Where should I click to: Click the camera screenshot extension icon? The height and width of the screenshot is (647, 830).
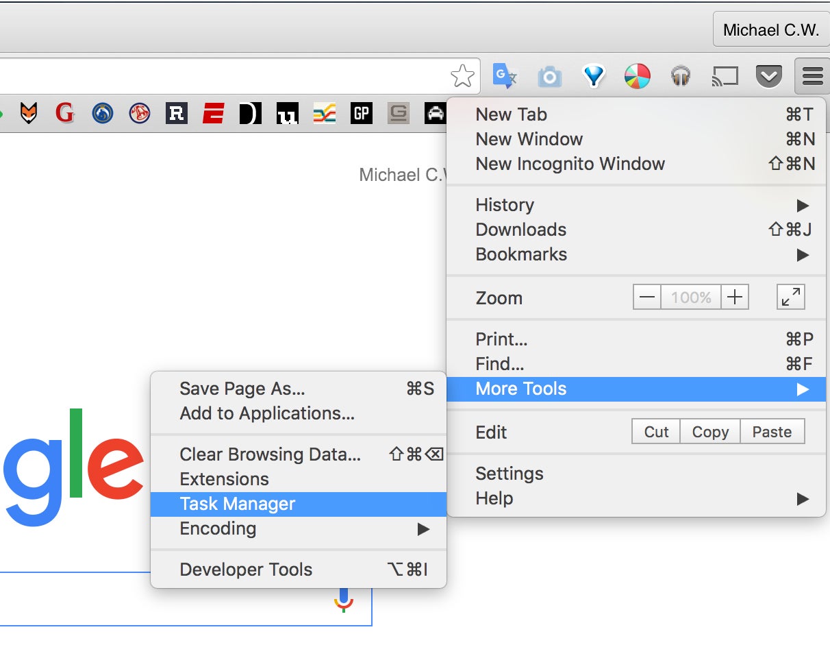549,77
